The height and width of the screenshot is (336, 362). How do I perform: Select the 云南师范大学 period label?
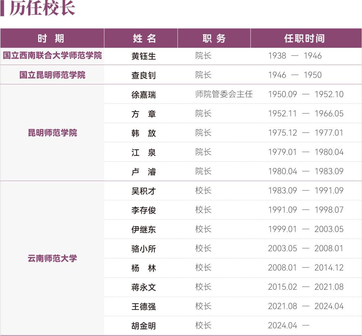pos(52,258)
